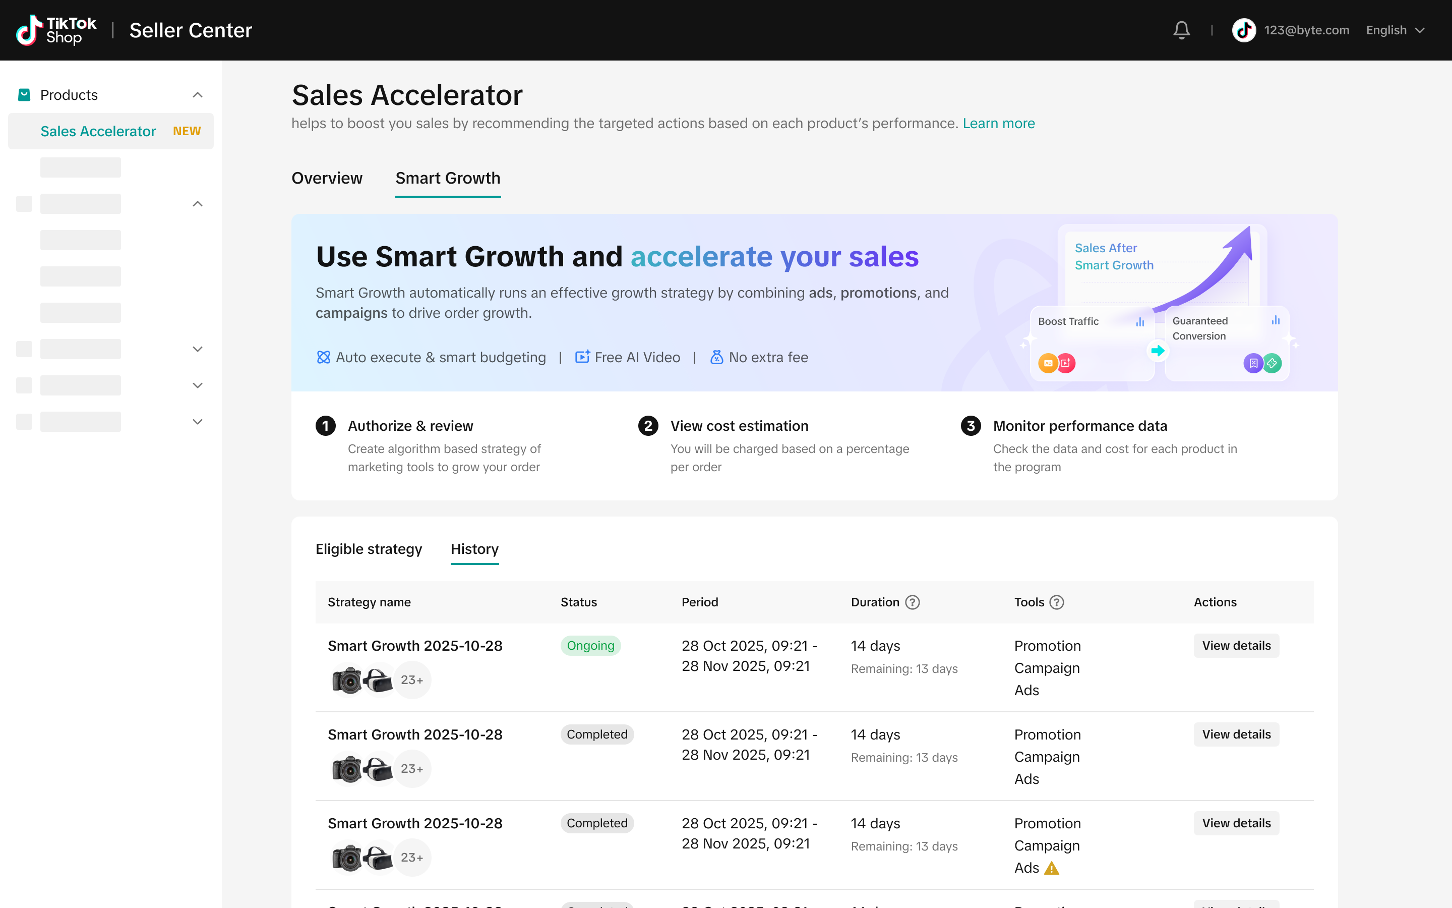The height and width of the screenshot is (908, 1452).
Task: Click the Duration help question icon
Action: pos(912,602)
